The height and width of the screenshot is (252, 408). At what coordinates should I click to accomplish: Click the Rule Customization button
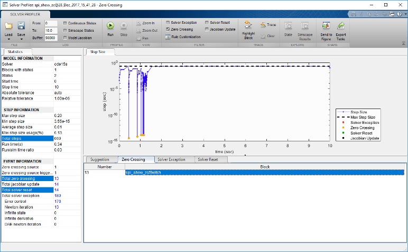click(x=181, y=37)
